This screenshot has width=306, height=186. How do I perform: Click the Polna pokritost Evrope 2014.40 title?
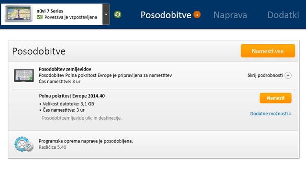tap(72, 96)
